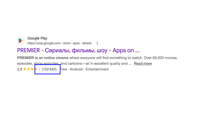Click the second yellow rating star
The width and height of the screenshot is (207, 117).
[28, 69]
